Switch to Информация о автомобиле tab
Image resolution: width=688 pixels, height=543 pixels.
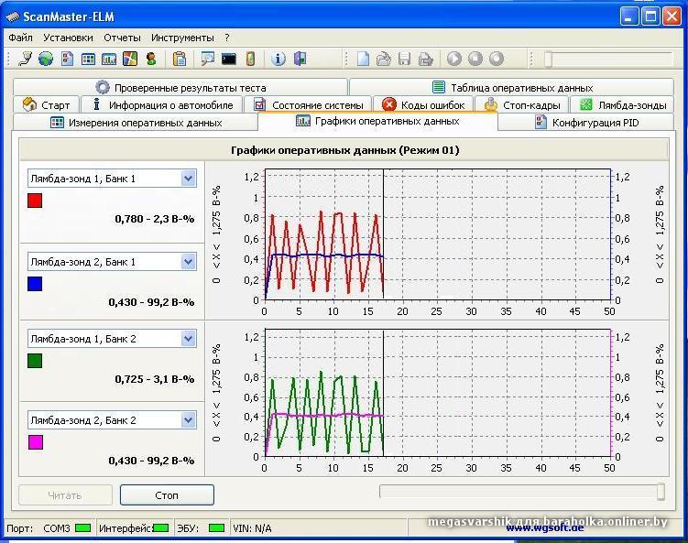click(x=161, y=104)
